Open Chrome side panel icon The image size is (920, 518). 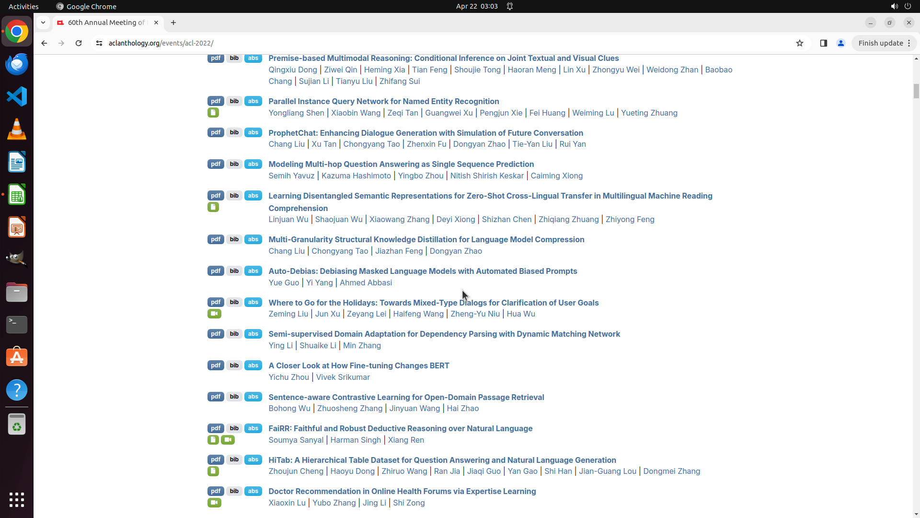click(824, 43)
